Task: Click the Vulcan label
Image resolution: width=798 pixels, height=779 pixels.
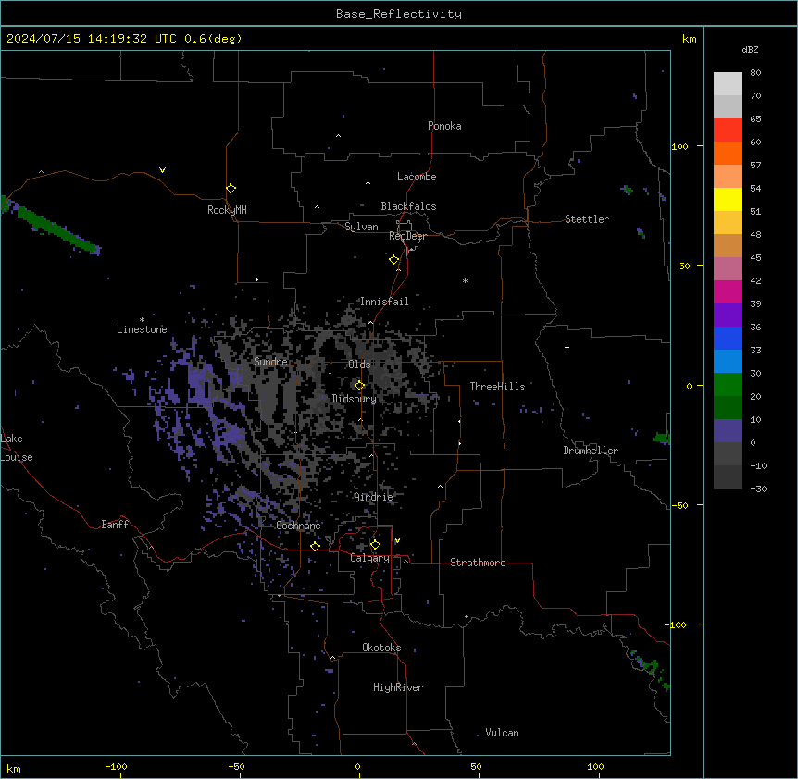Action: (x=503, y=733)
